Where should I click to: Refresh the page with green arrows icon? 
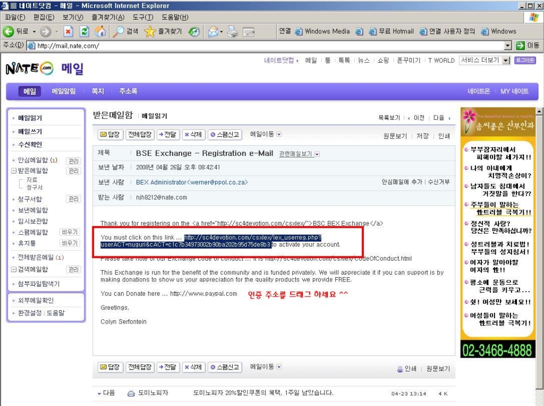[84, 31]
